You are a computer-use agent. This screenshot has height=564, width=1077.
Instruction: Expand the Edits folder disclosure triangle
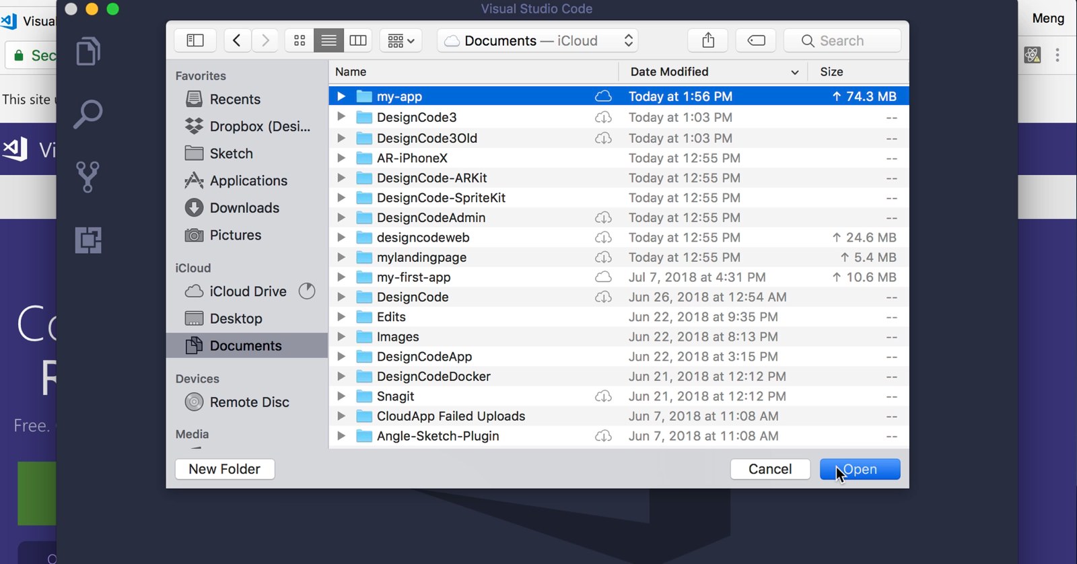[x=341, y=316]
